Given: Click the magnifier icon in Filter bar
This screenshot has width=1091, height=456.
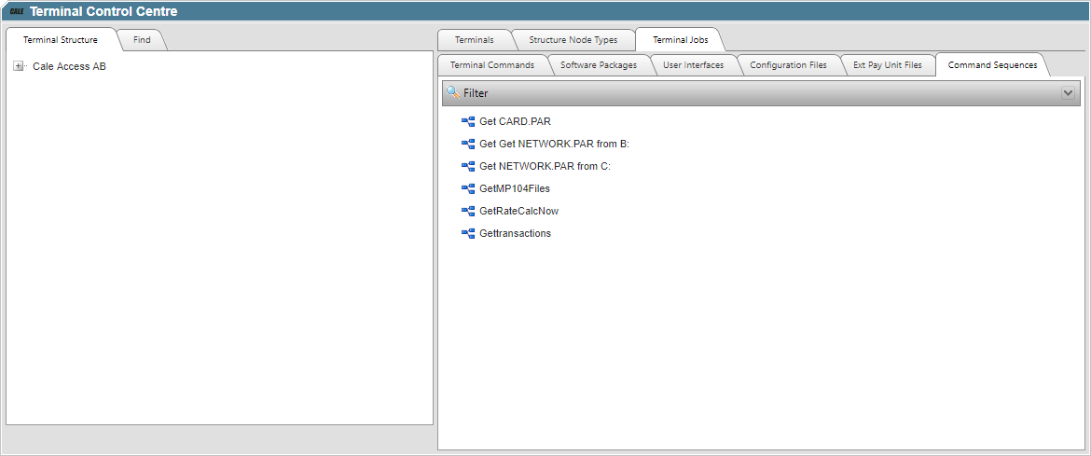Looking at the screenshot, I should point(453,92).
